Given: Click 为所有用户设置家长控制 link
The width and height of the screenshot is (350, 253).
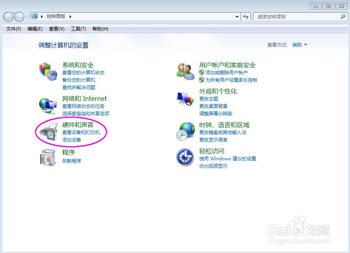Looking at the screenshot, I should [231, 80].
